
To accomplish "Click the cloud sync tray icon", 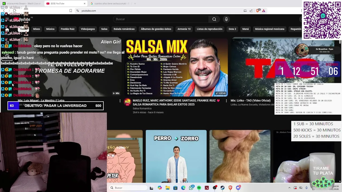I will tap(301, 188).
